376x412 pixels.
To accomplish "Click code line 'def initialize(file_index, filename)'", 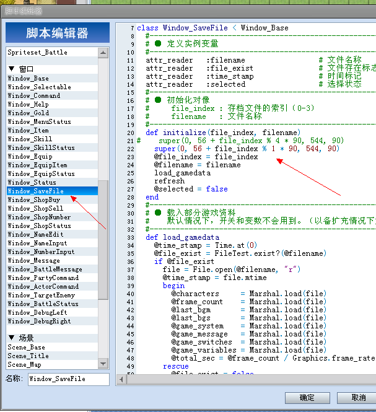I will point(223,133).
